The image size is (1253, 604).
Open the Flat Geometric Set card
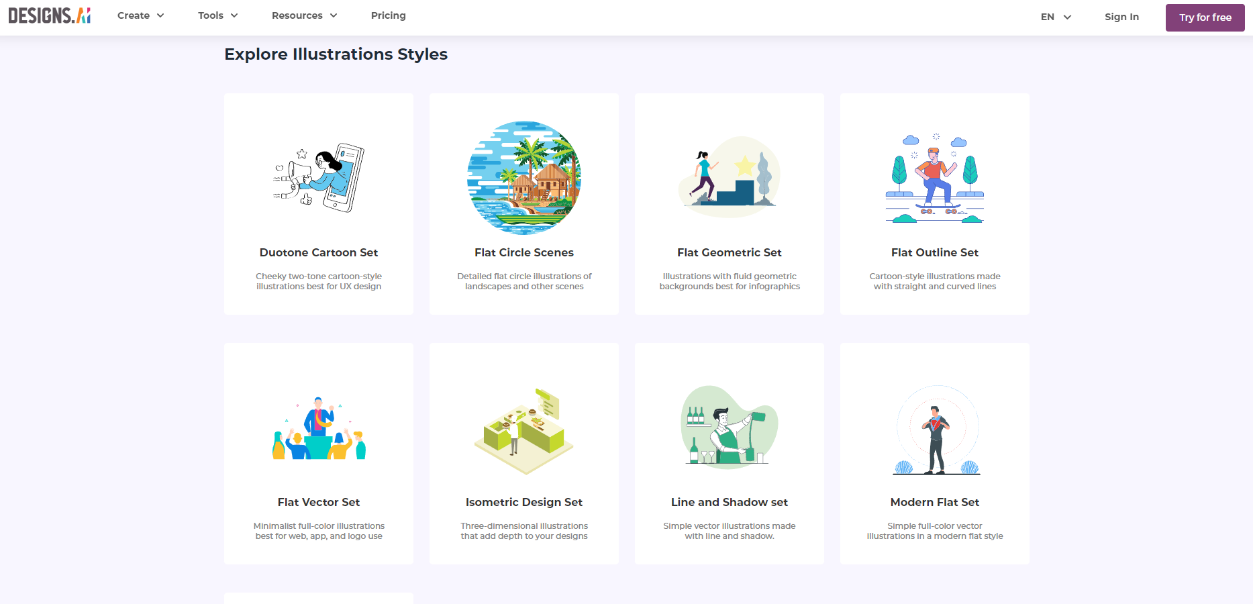point(729,205)
